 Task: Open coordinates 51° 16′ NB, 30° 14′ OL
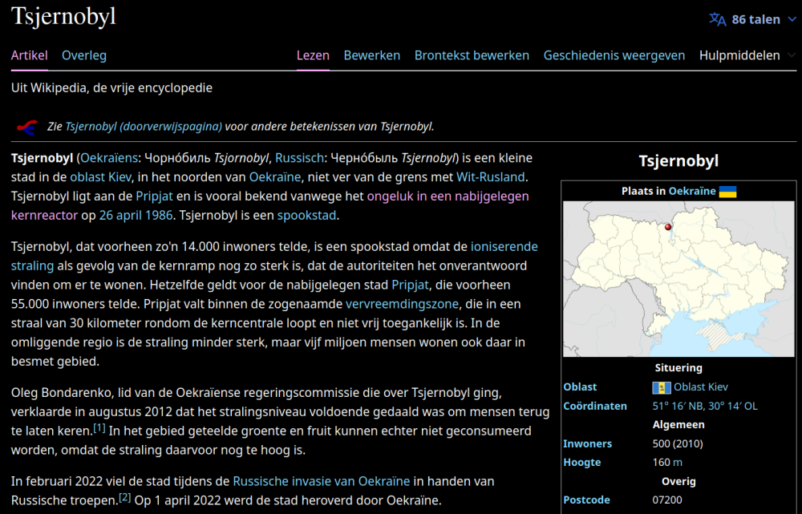pos(705,406)
